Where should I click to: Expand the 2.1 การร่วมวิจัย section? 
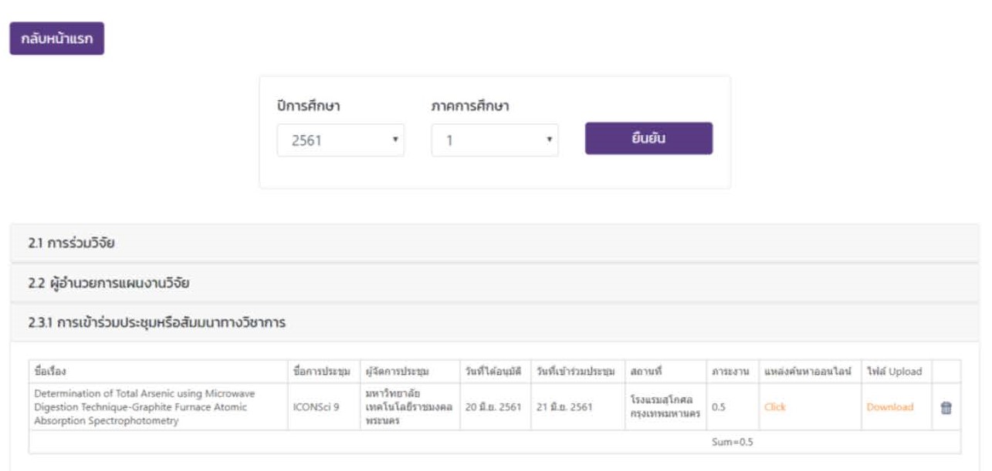(x=73, y=244)
